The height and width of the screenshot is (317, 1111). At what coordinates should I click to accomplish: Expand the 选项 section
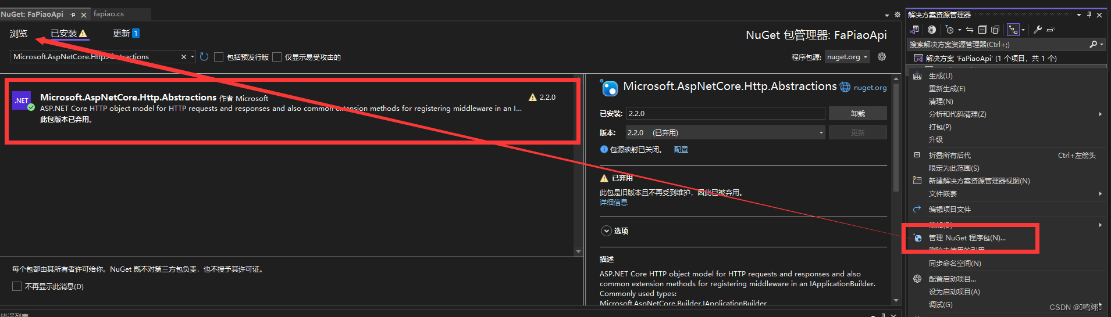pyautogui.click(x=606, y=230)
